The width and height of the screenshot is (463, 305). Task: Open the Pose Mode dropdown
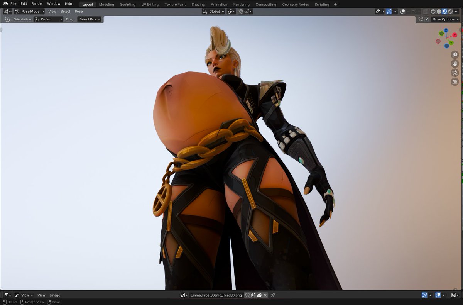pos(29,12)
